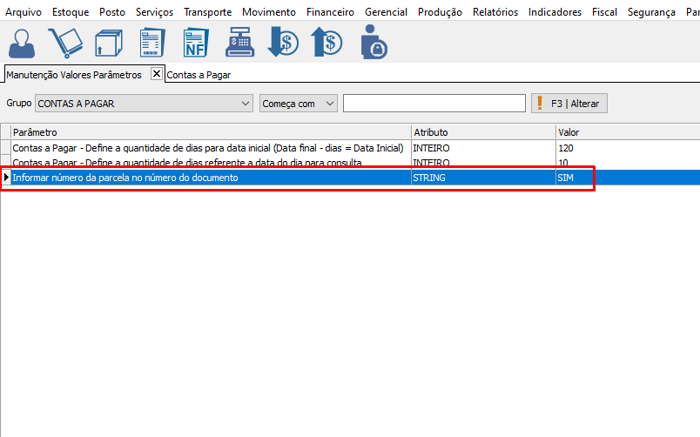
Task: Switch to the Contas a Pagar tab
Action: point(199,75)
